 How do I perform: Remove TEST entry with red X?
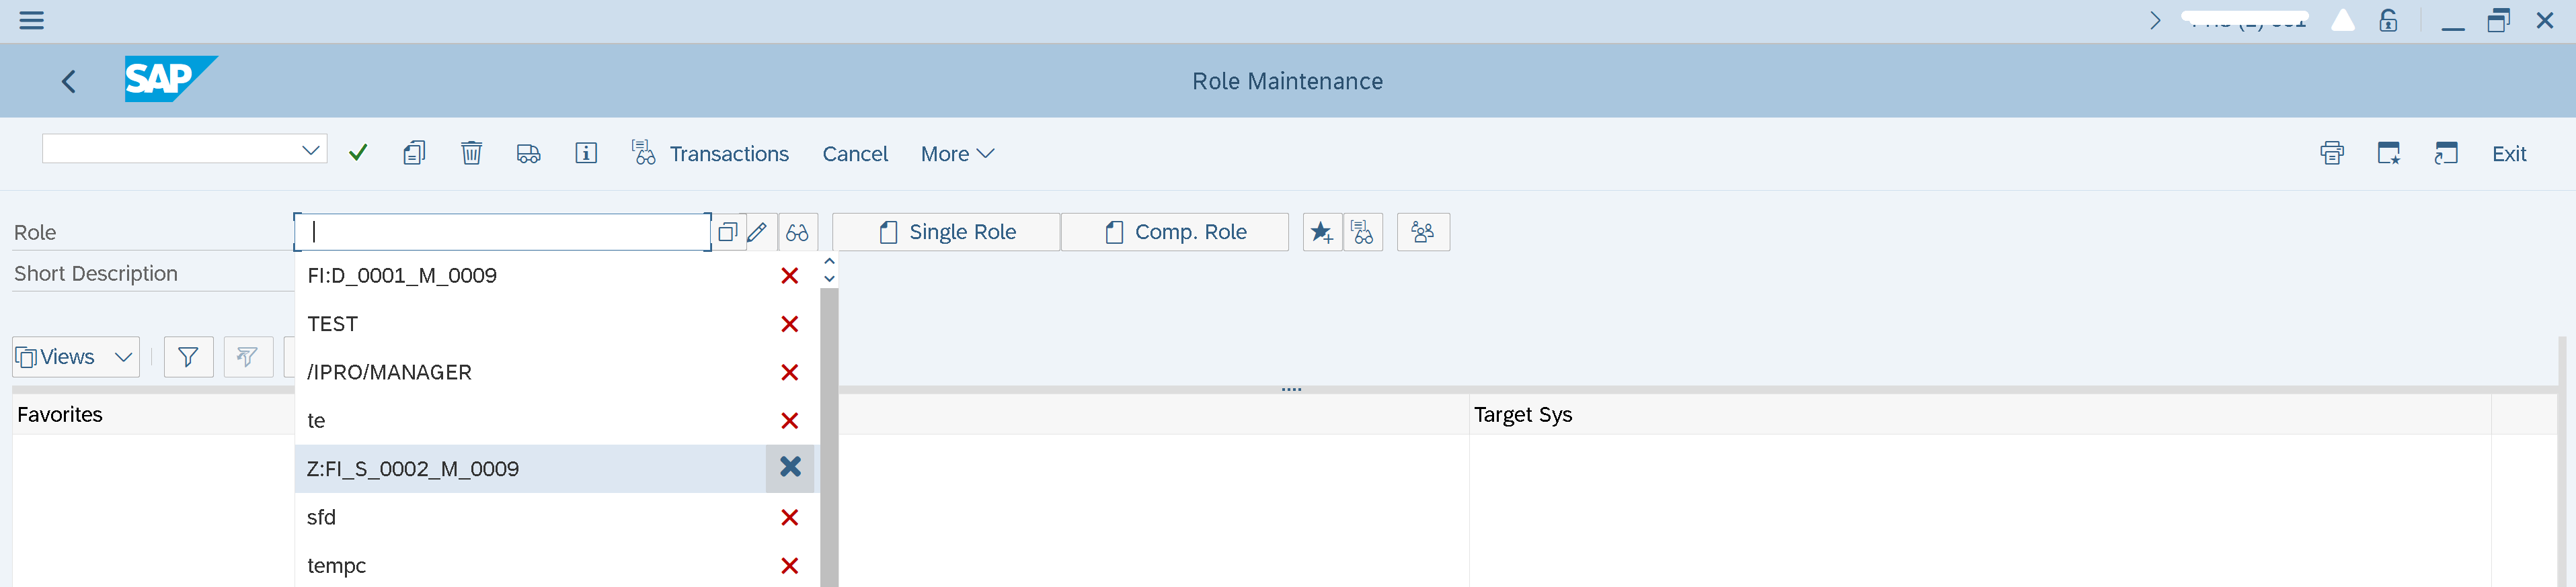(x=789, y=324)
